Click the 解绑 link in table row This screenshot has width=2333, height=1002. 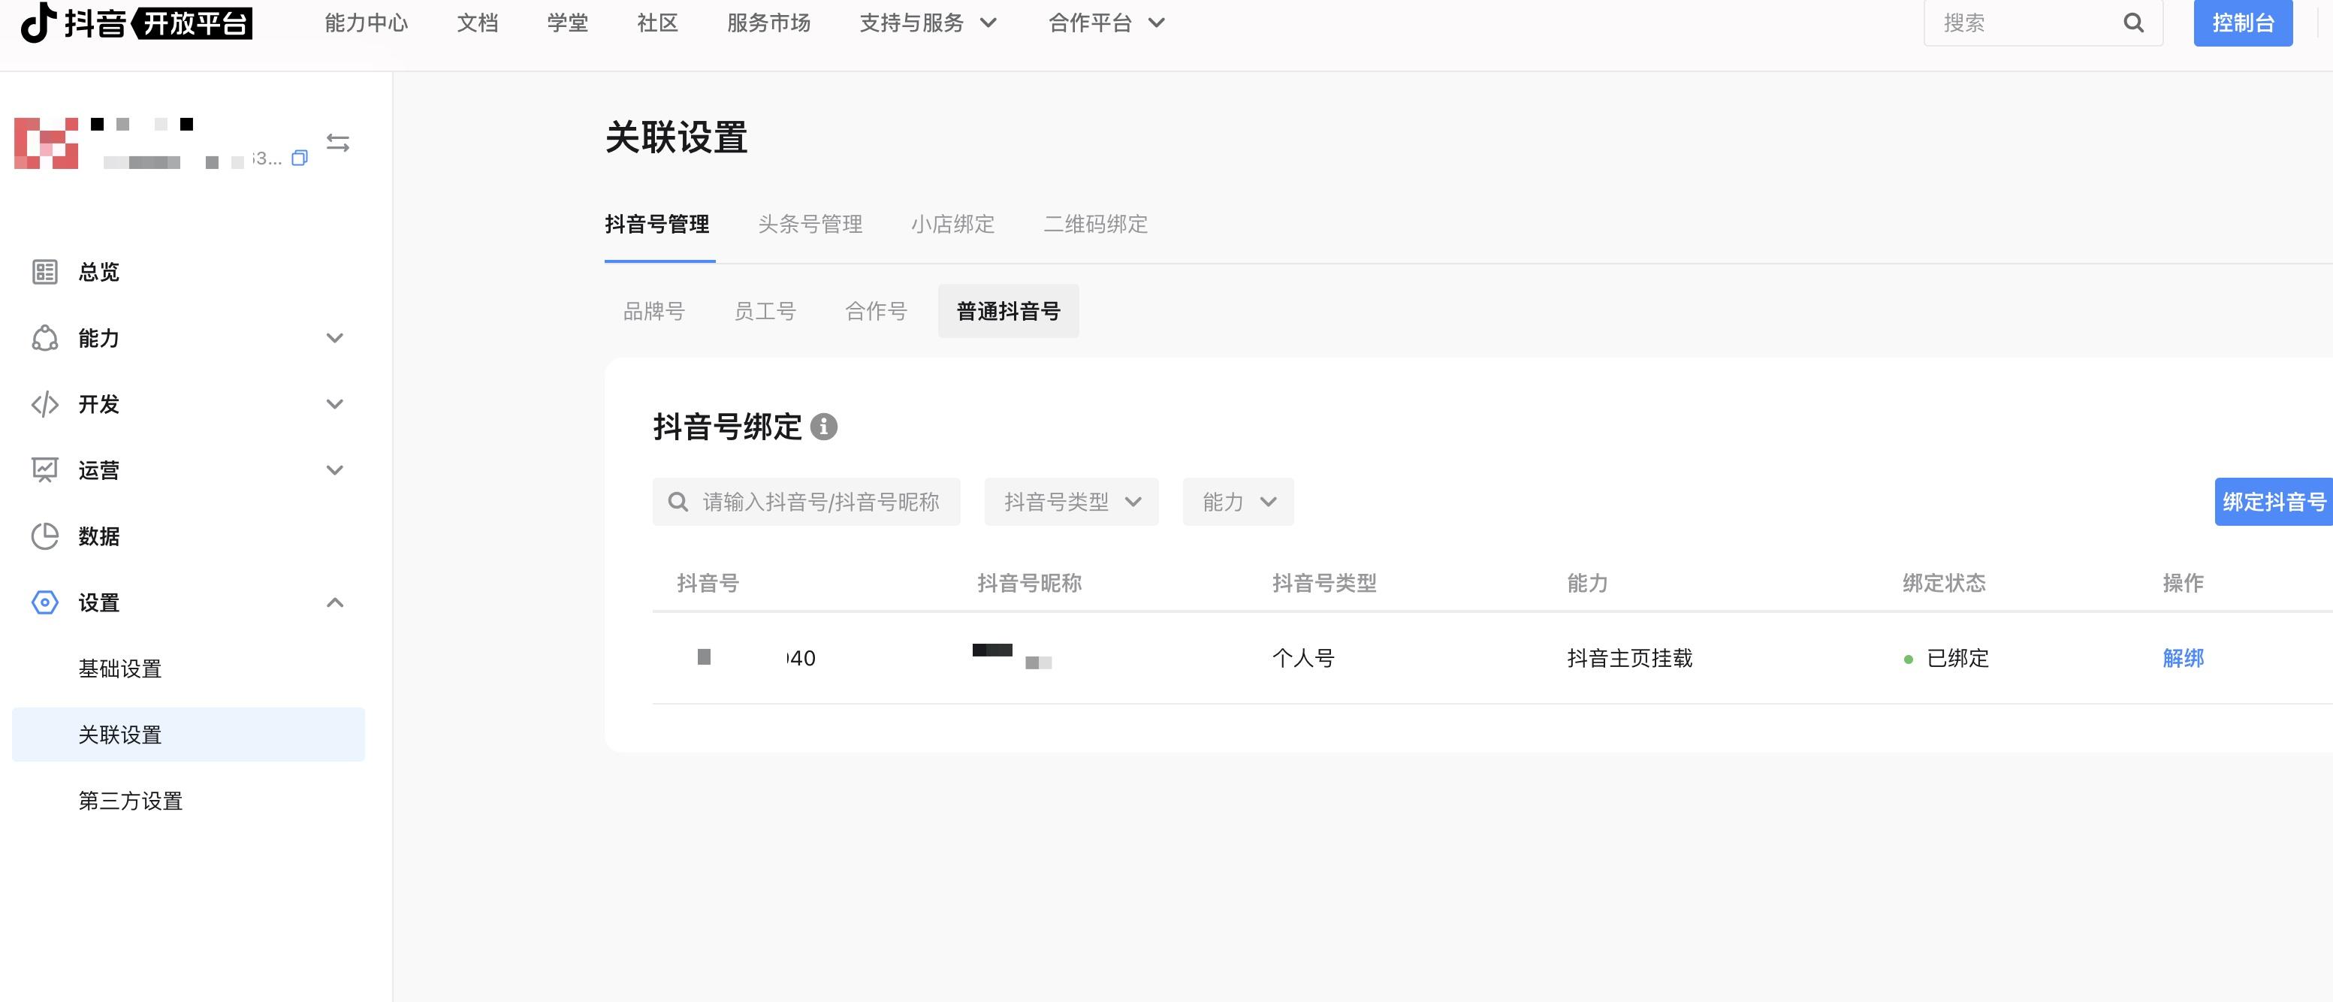click(x=2183, y=658)
